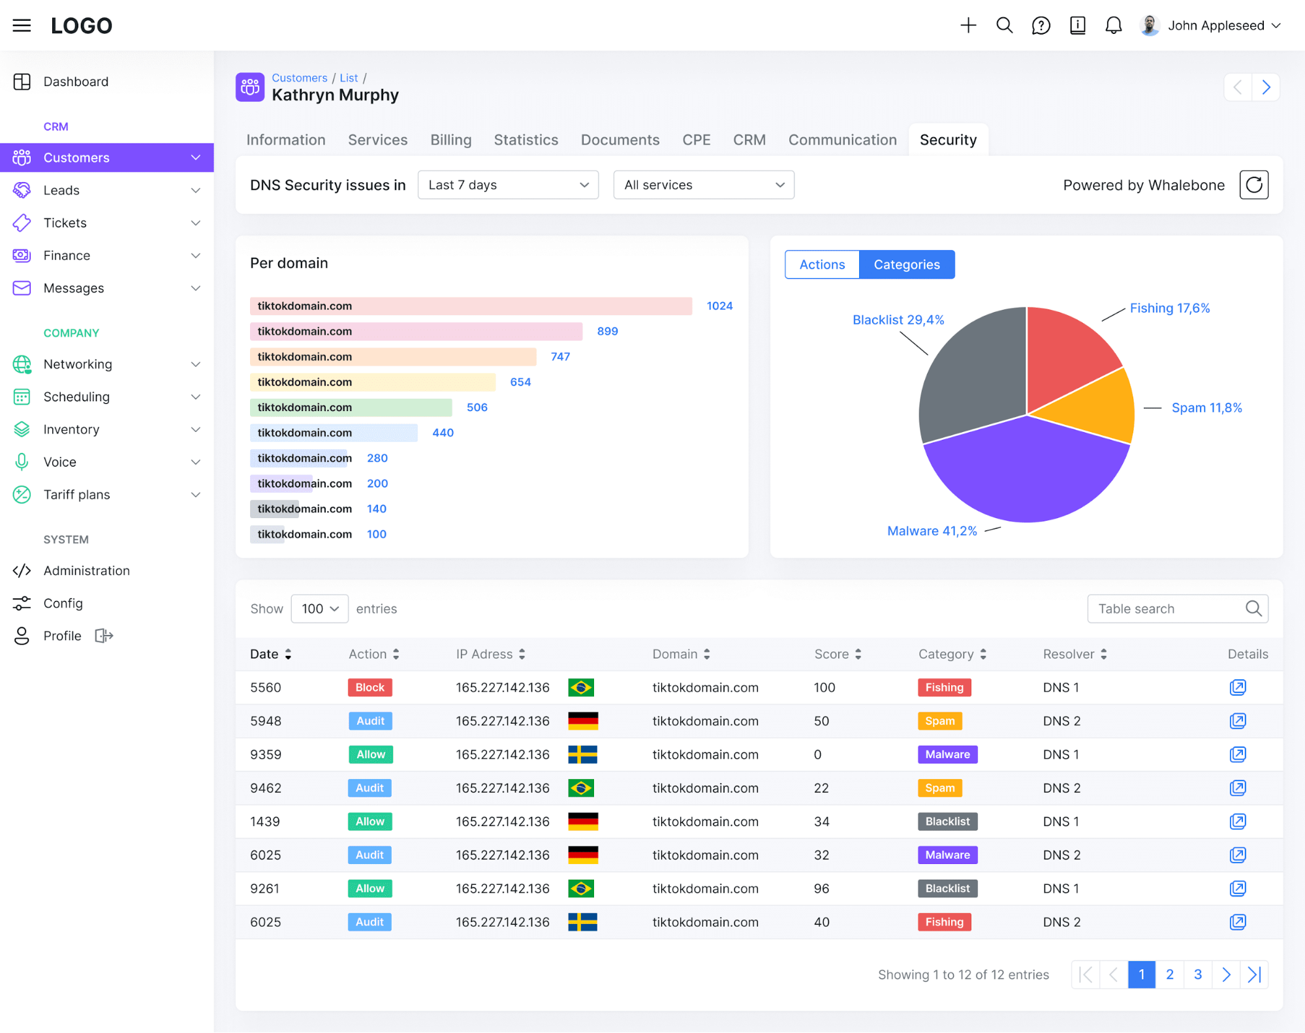
Task: Click the logout icon next to Profile
Action: click(x=104, y=636)
